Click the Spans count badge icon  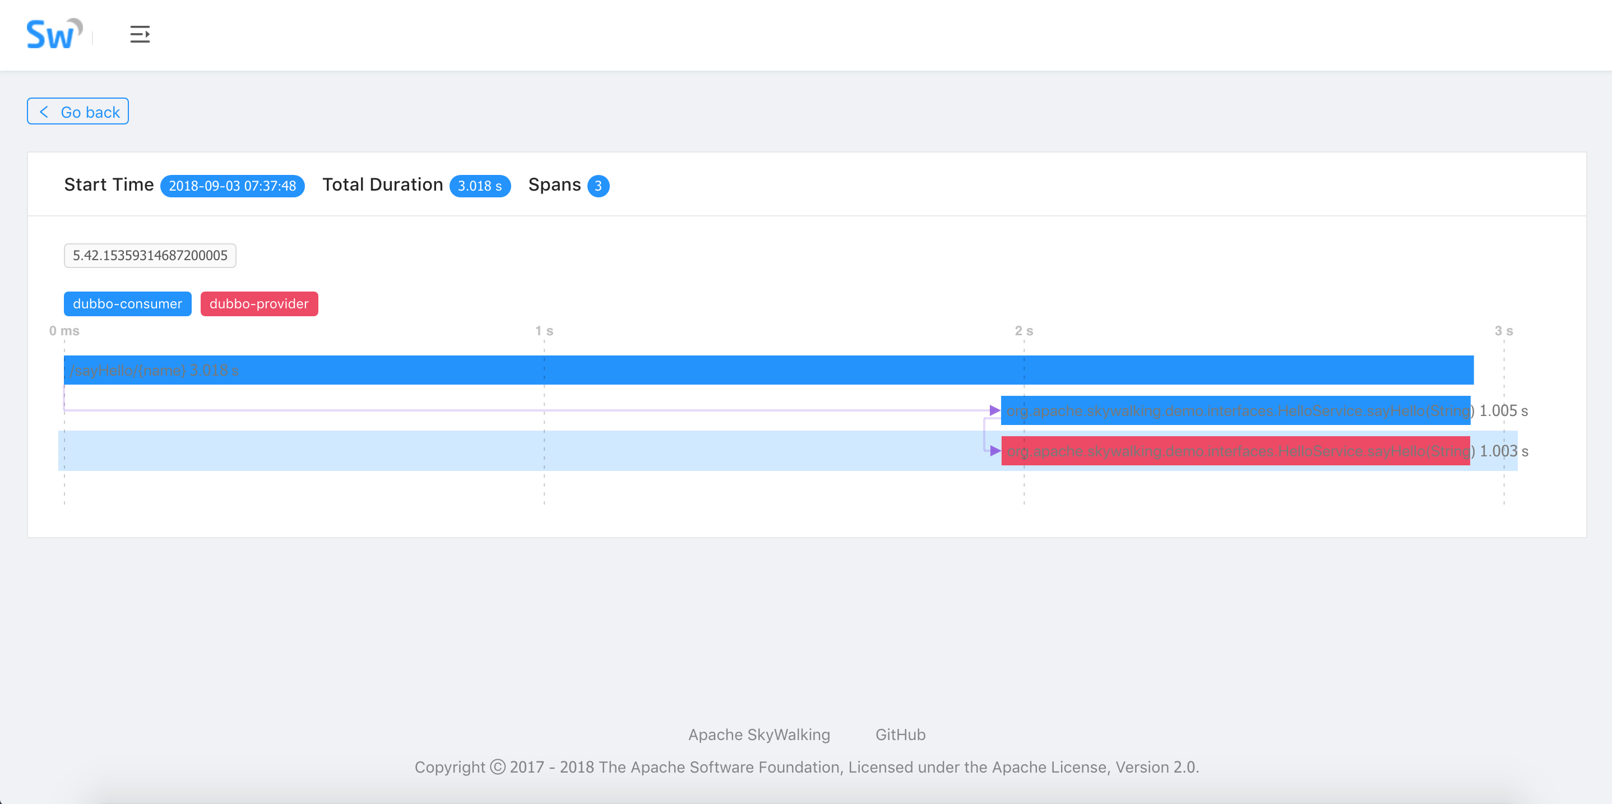(598, 185)
